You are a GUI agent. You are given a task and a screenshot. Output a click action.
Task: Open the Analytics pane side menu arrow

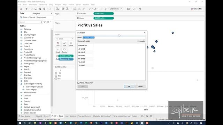tap(51, 13)
